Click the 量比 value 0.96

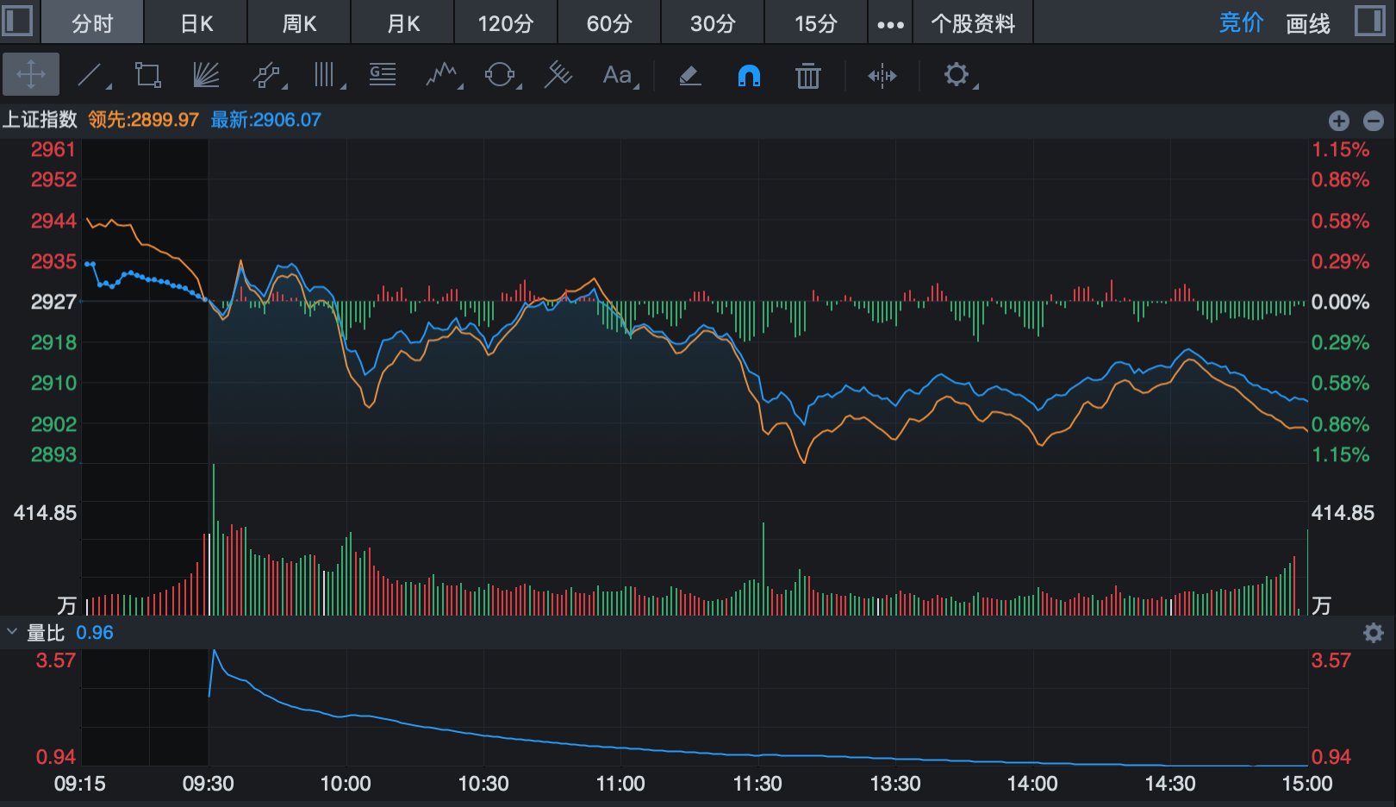[x=95, y=633]
